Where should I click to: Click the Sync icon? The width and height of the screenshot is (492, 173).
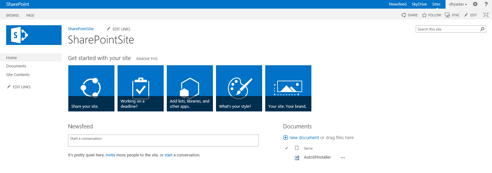click(x=447, y=15)
